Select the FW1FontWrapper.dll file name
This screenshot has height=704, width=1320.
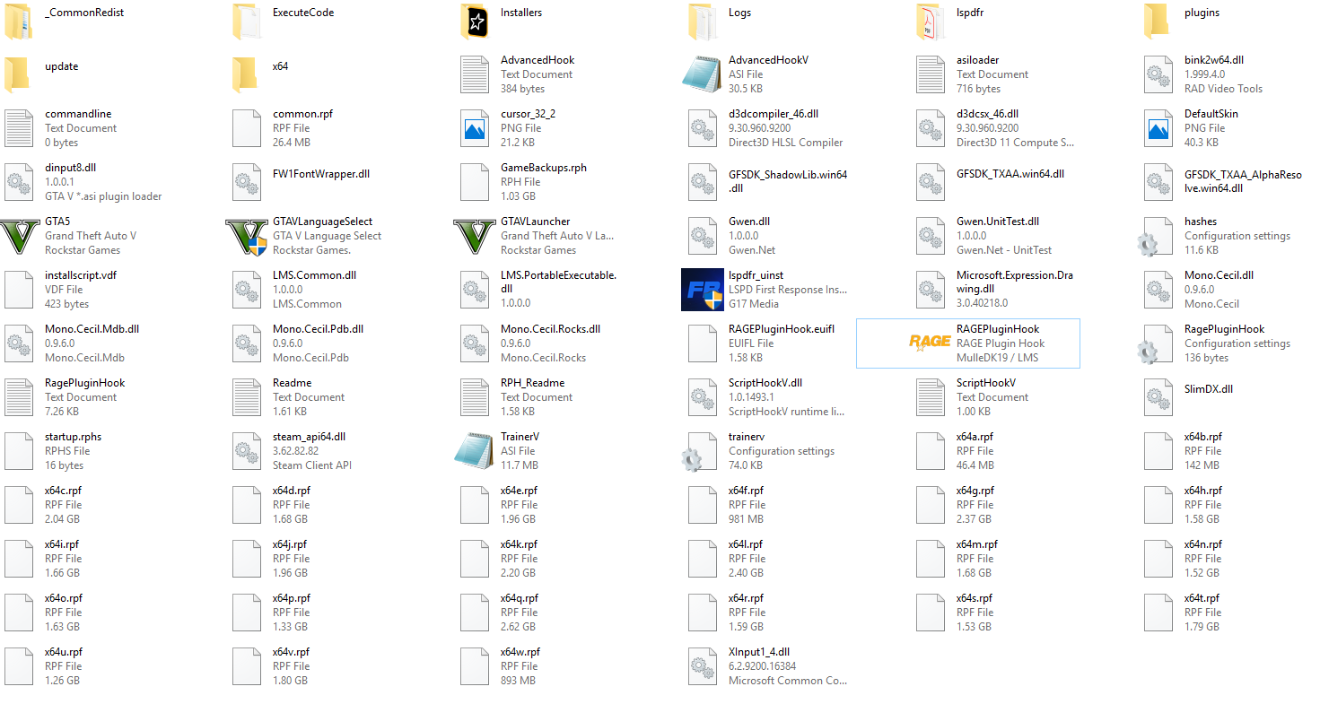(321, 174)
